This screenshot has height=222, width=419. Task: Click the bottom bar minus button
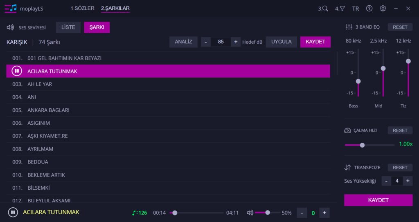[302, 213]
